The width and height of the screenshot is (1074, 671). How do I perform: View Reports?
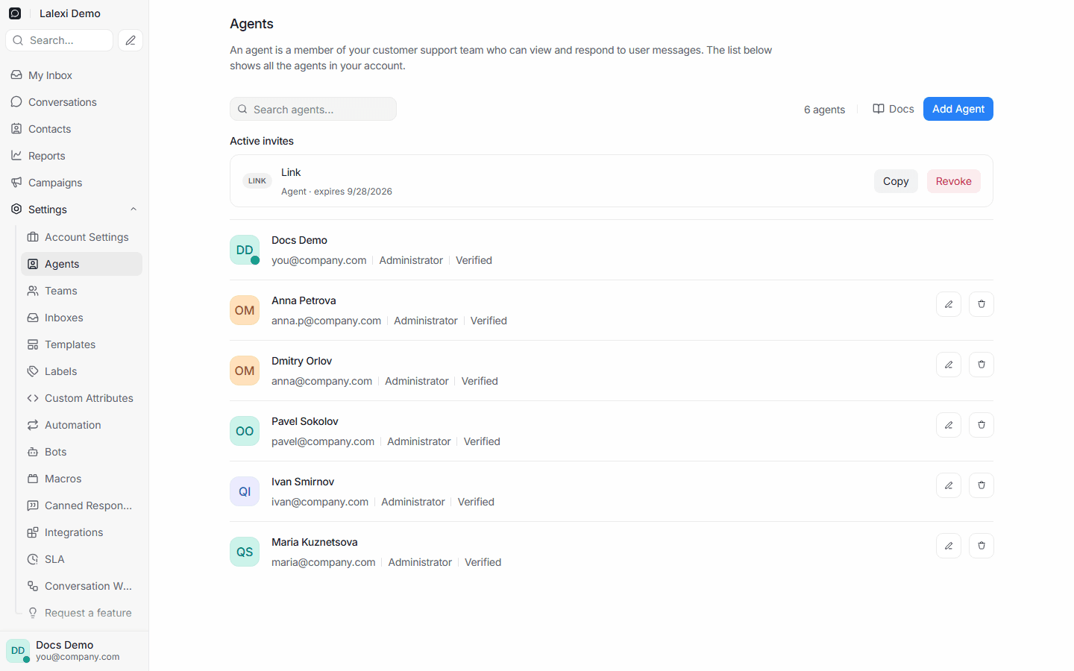pyautogui.click(x=74, y=156)
